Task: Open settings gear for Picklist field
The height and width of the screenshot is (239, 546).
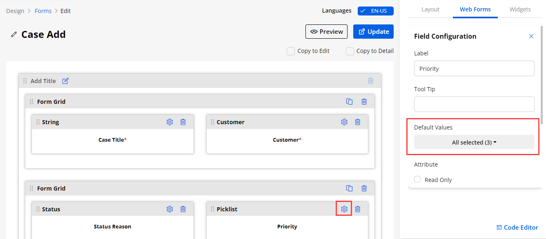Action: (x=344, y=209)
